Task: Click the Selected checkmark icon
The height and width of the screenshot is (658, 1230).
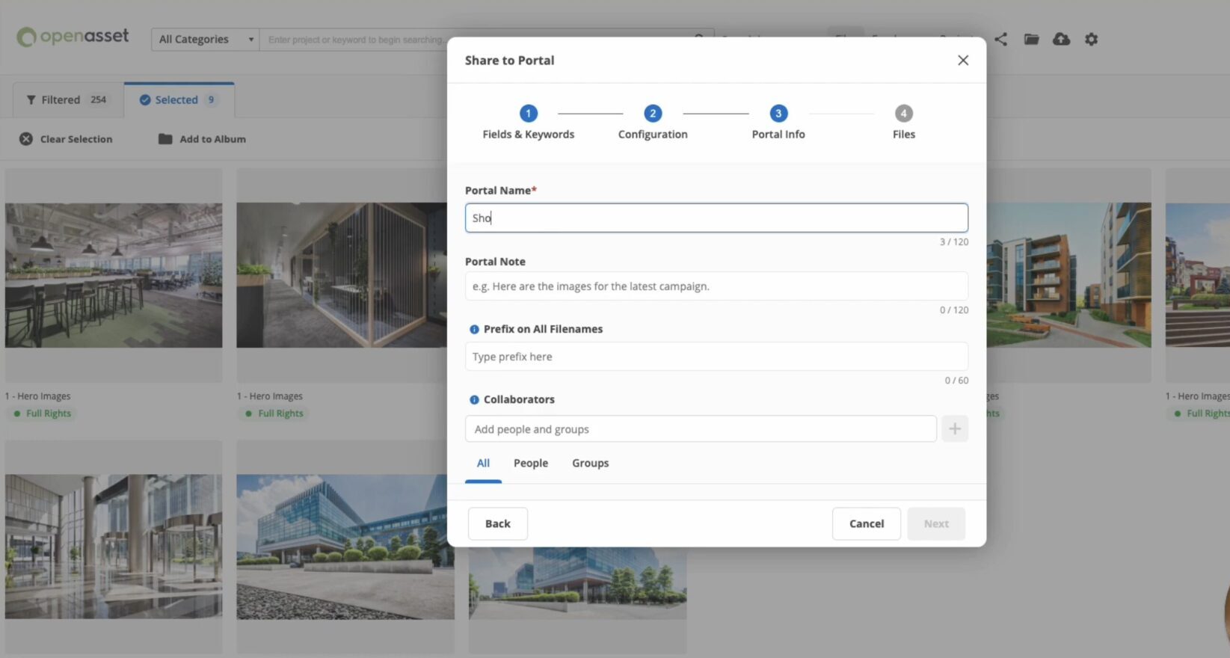Action: pos(145,100)
